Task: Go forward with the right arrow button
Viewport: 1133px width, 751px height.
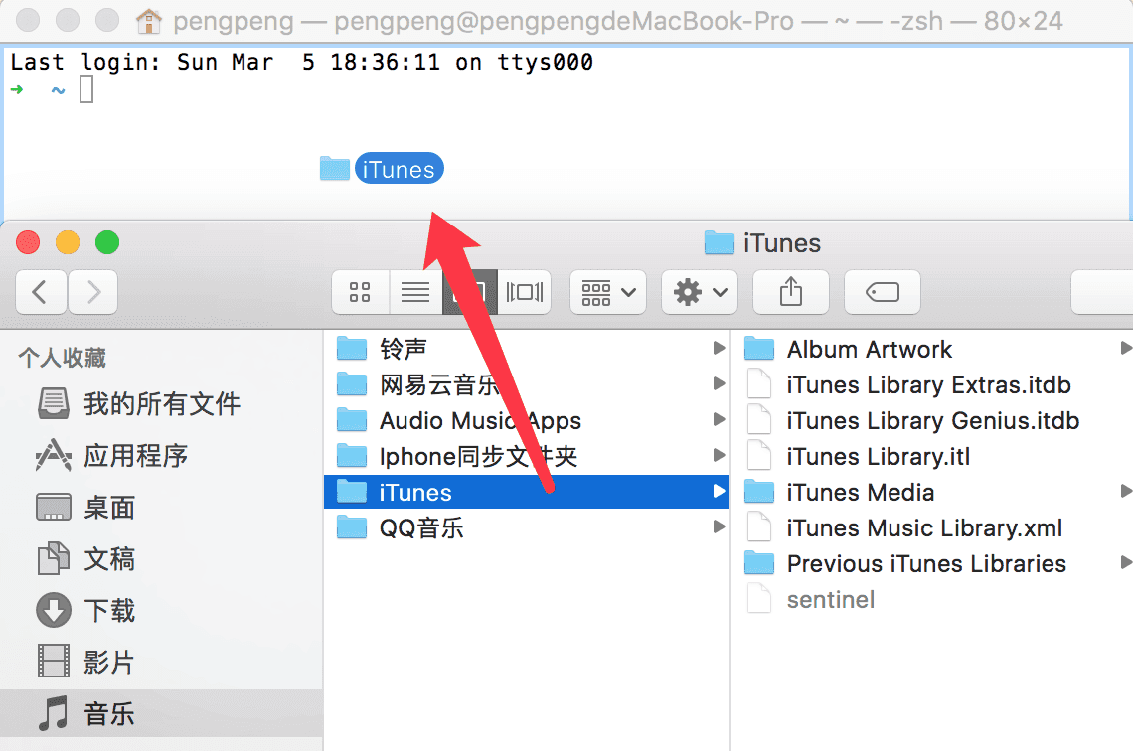Action: 93,292
